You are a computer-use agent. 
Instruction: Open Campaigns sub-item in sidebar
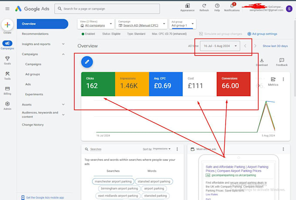pyautogui.click(x=33, y=64)
